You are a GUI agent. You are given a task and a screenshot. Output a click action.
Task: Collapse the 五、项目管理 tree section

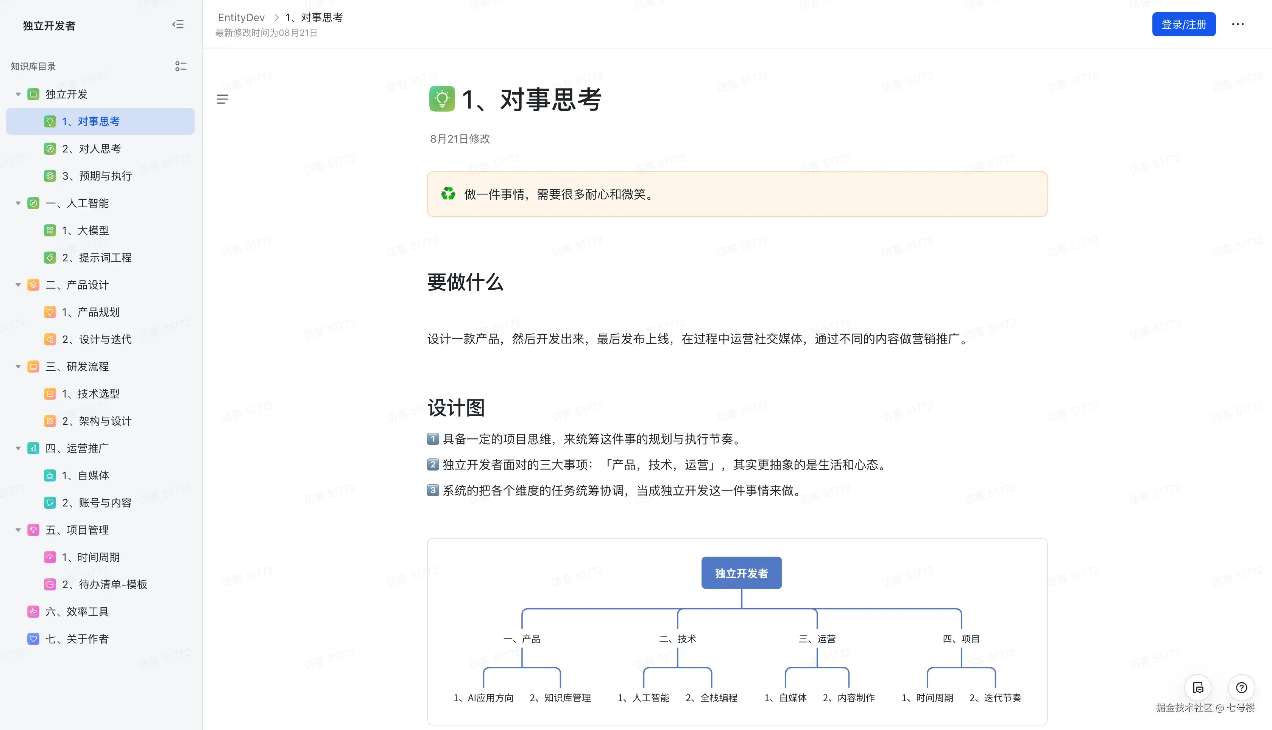18,530
